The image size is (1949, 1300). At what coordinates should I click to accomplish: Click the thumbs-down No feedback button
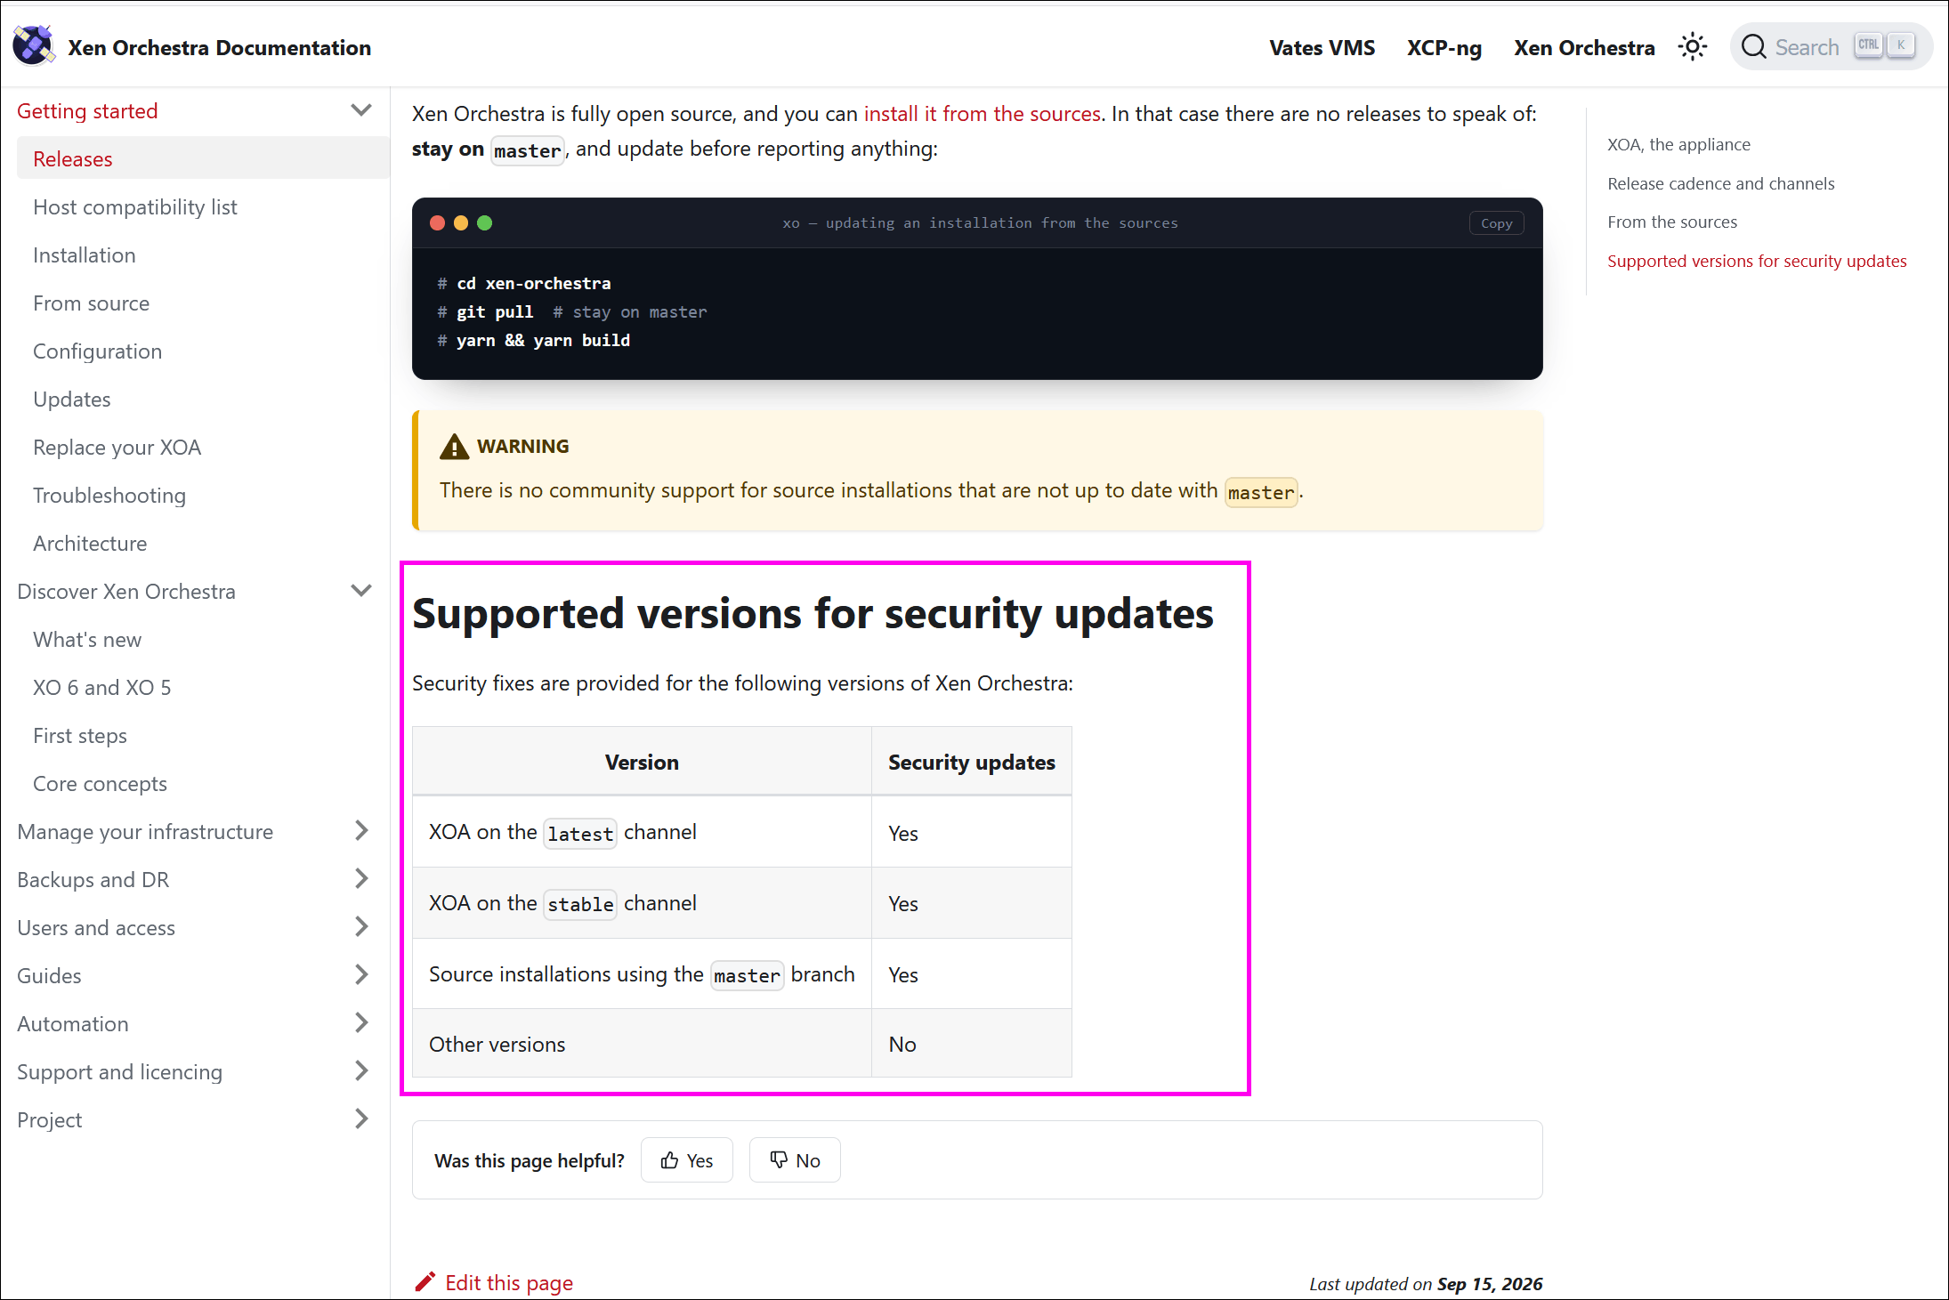click(795, 1160)
